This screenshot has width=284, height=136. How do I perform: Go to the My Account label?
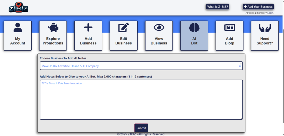[18, 41]
